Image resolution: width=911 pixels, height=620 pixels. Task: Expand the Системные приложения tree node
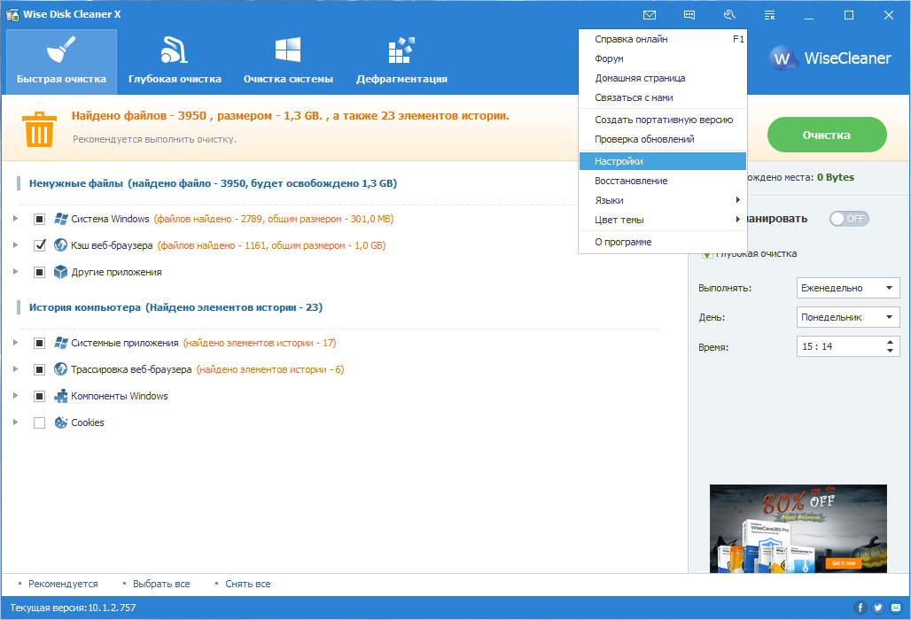(x=16, y=343)
